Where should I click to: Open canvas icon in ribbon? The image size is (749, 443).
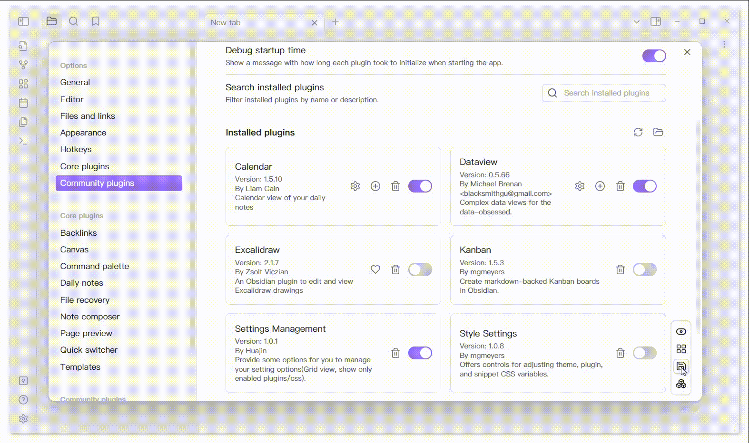point(23,84)
